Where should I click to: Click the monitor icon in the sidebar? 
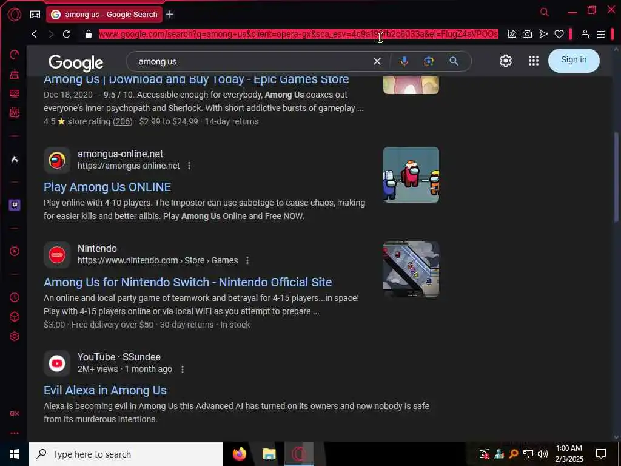tap(15, 93)
